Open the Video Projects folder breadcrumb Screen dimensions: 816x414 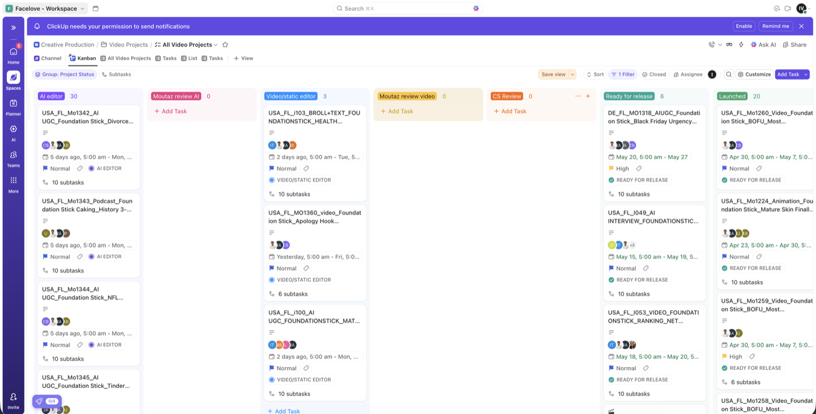tap(124, 45)
